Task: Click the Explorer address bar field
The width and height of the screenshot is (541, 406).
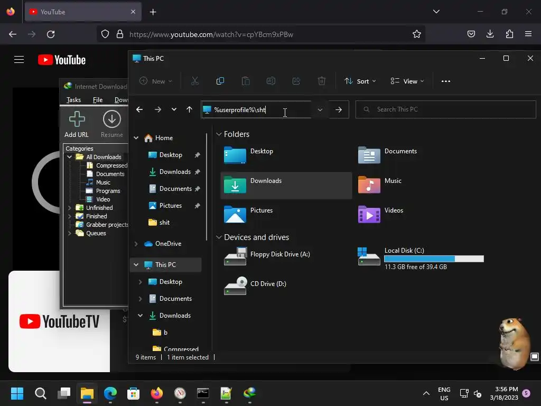Action: pos(256,109)
